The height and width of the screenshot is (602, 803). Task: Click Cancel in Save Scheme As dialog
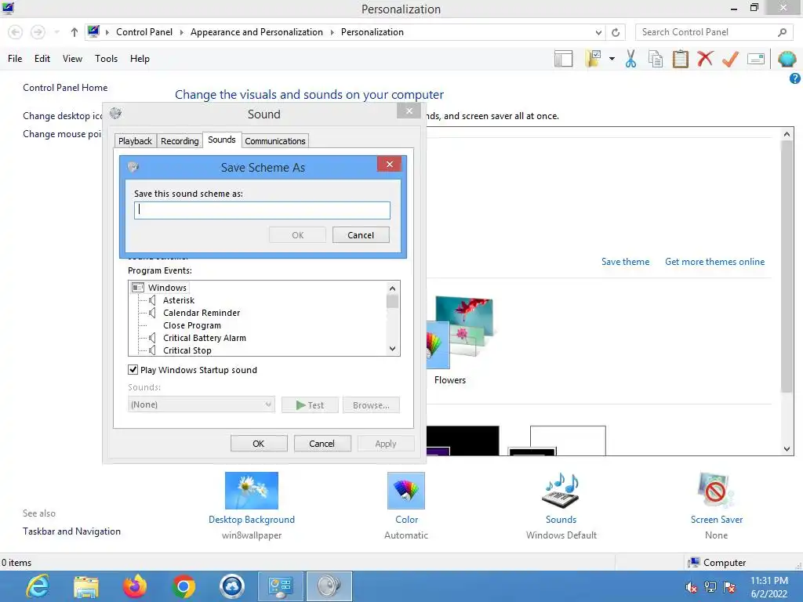point(361,235)
